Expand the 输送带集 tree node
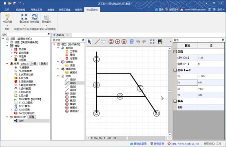Screen dimensions: 226x147 (11, 53)
